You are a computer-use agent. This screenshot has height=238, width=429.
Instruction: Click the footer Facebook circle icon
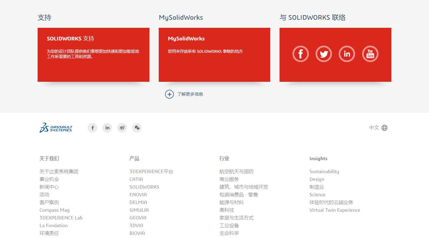pyautogui.click(x=92, y=127)
